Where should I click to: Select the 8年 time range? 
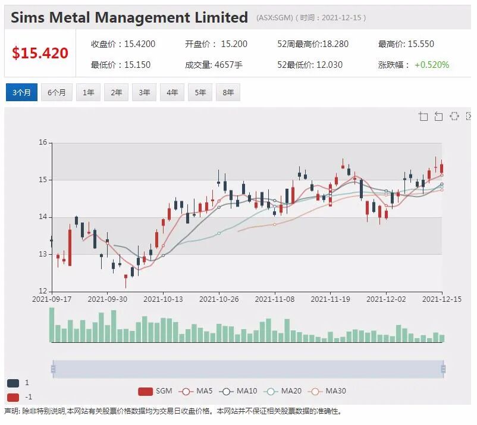tap(228, 92)
